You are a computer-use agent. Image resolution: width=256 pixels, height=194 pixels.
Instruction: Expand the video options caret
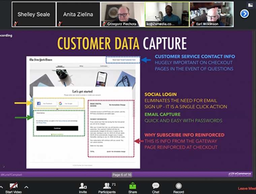26,187
